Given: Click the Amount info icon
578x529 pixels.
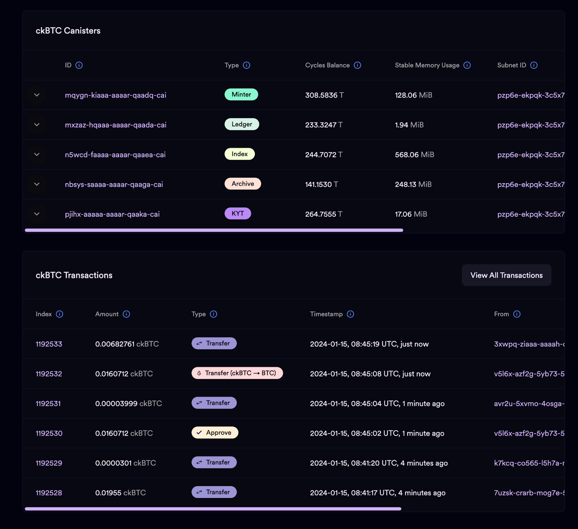Looking at the screenshot, I should pyautogui.click(x=126, y=314).
